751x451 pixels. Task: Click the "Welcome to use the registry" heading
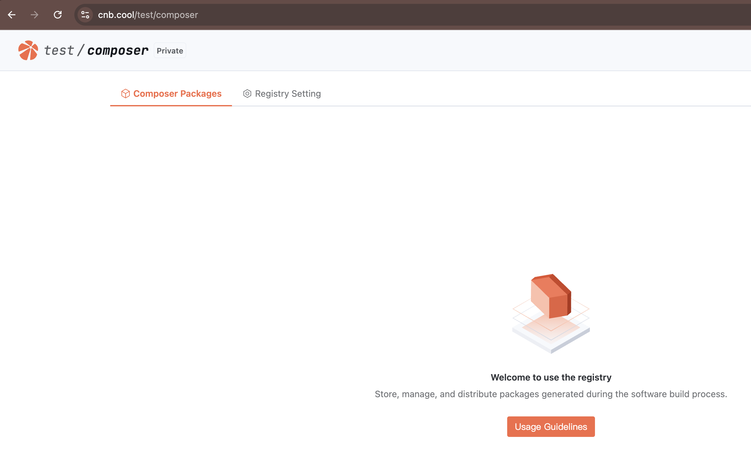551,377
